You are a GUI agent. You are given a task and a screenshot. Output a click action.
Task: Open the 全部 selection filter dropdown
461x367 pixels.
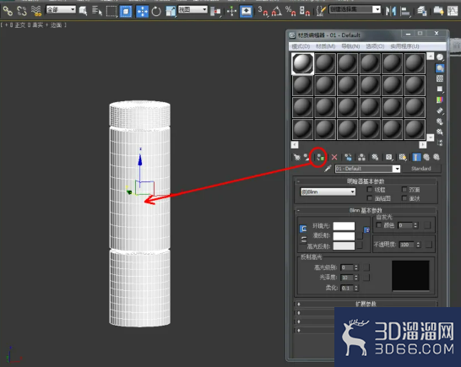click(x=61, y=9)
